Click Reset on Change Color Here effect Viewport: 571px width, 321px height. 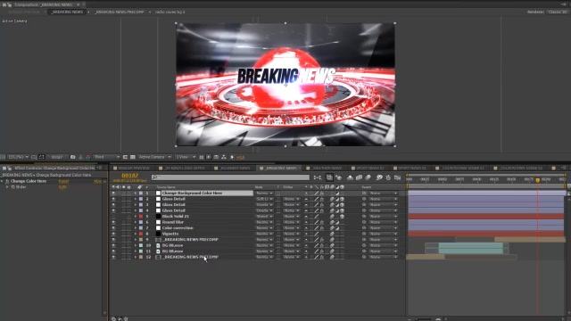tap(63, 181)
